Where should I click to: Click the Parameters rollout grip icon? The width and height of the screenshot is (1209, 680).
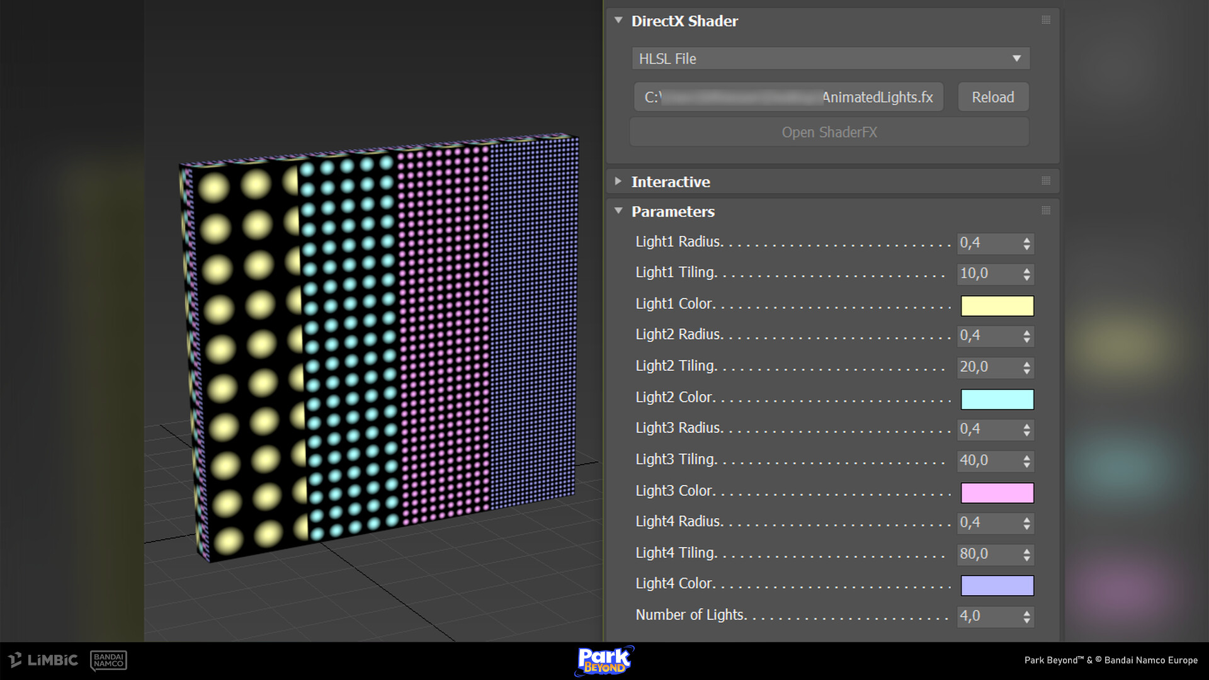point(1046,211)
